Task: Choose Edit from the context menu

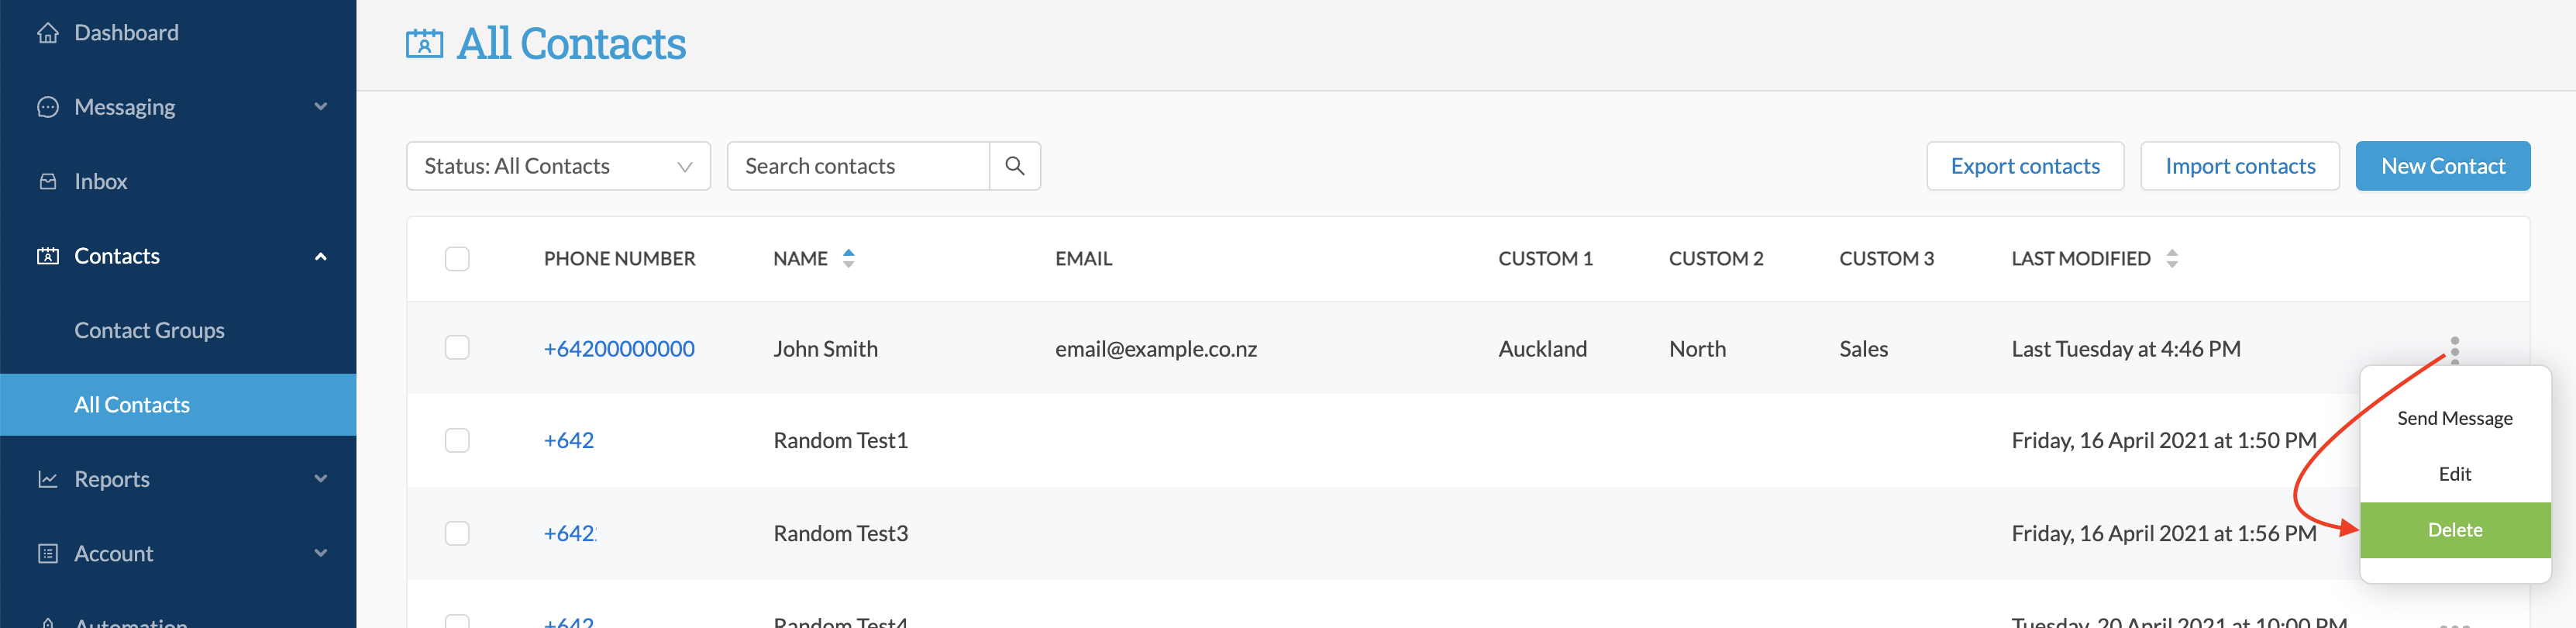Action: pyautogui.click(x=2454, y=474)
